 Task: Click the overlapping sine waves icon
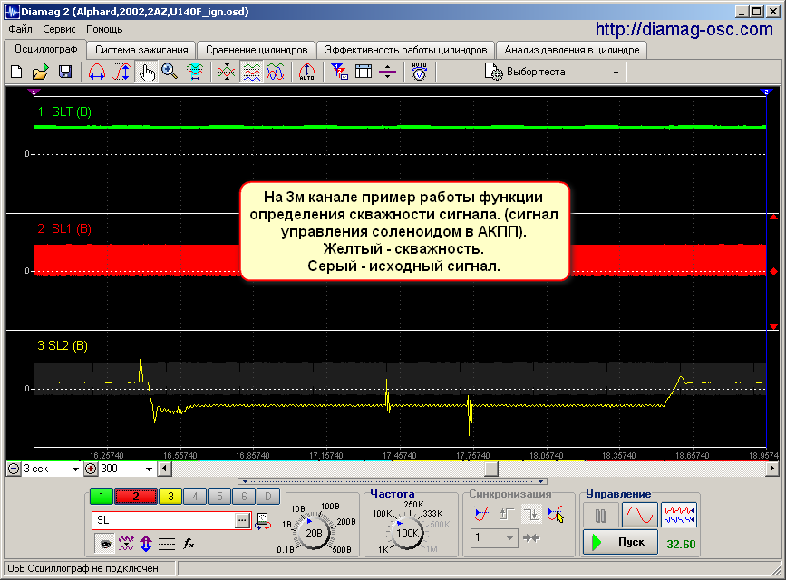point(276,72)
